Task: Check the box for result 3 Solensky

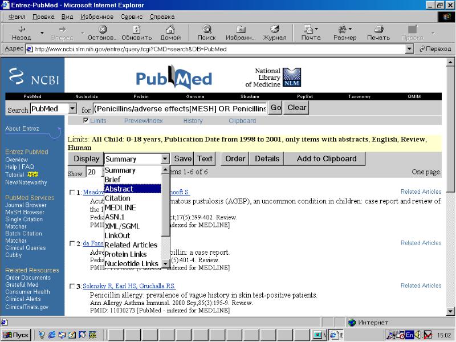Action: tap(72, 286)
